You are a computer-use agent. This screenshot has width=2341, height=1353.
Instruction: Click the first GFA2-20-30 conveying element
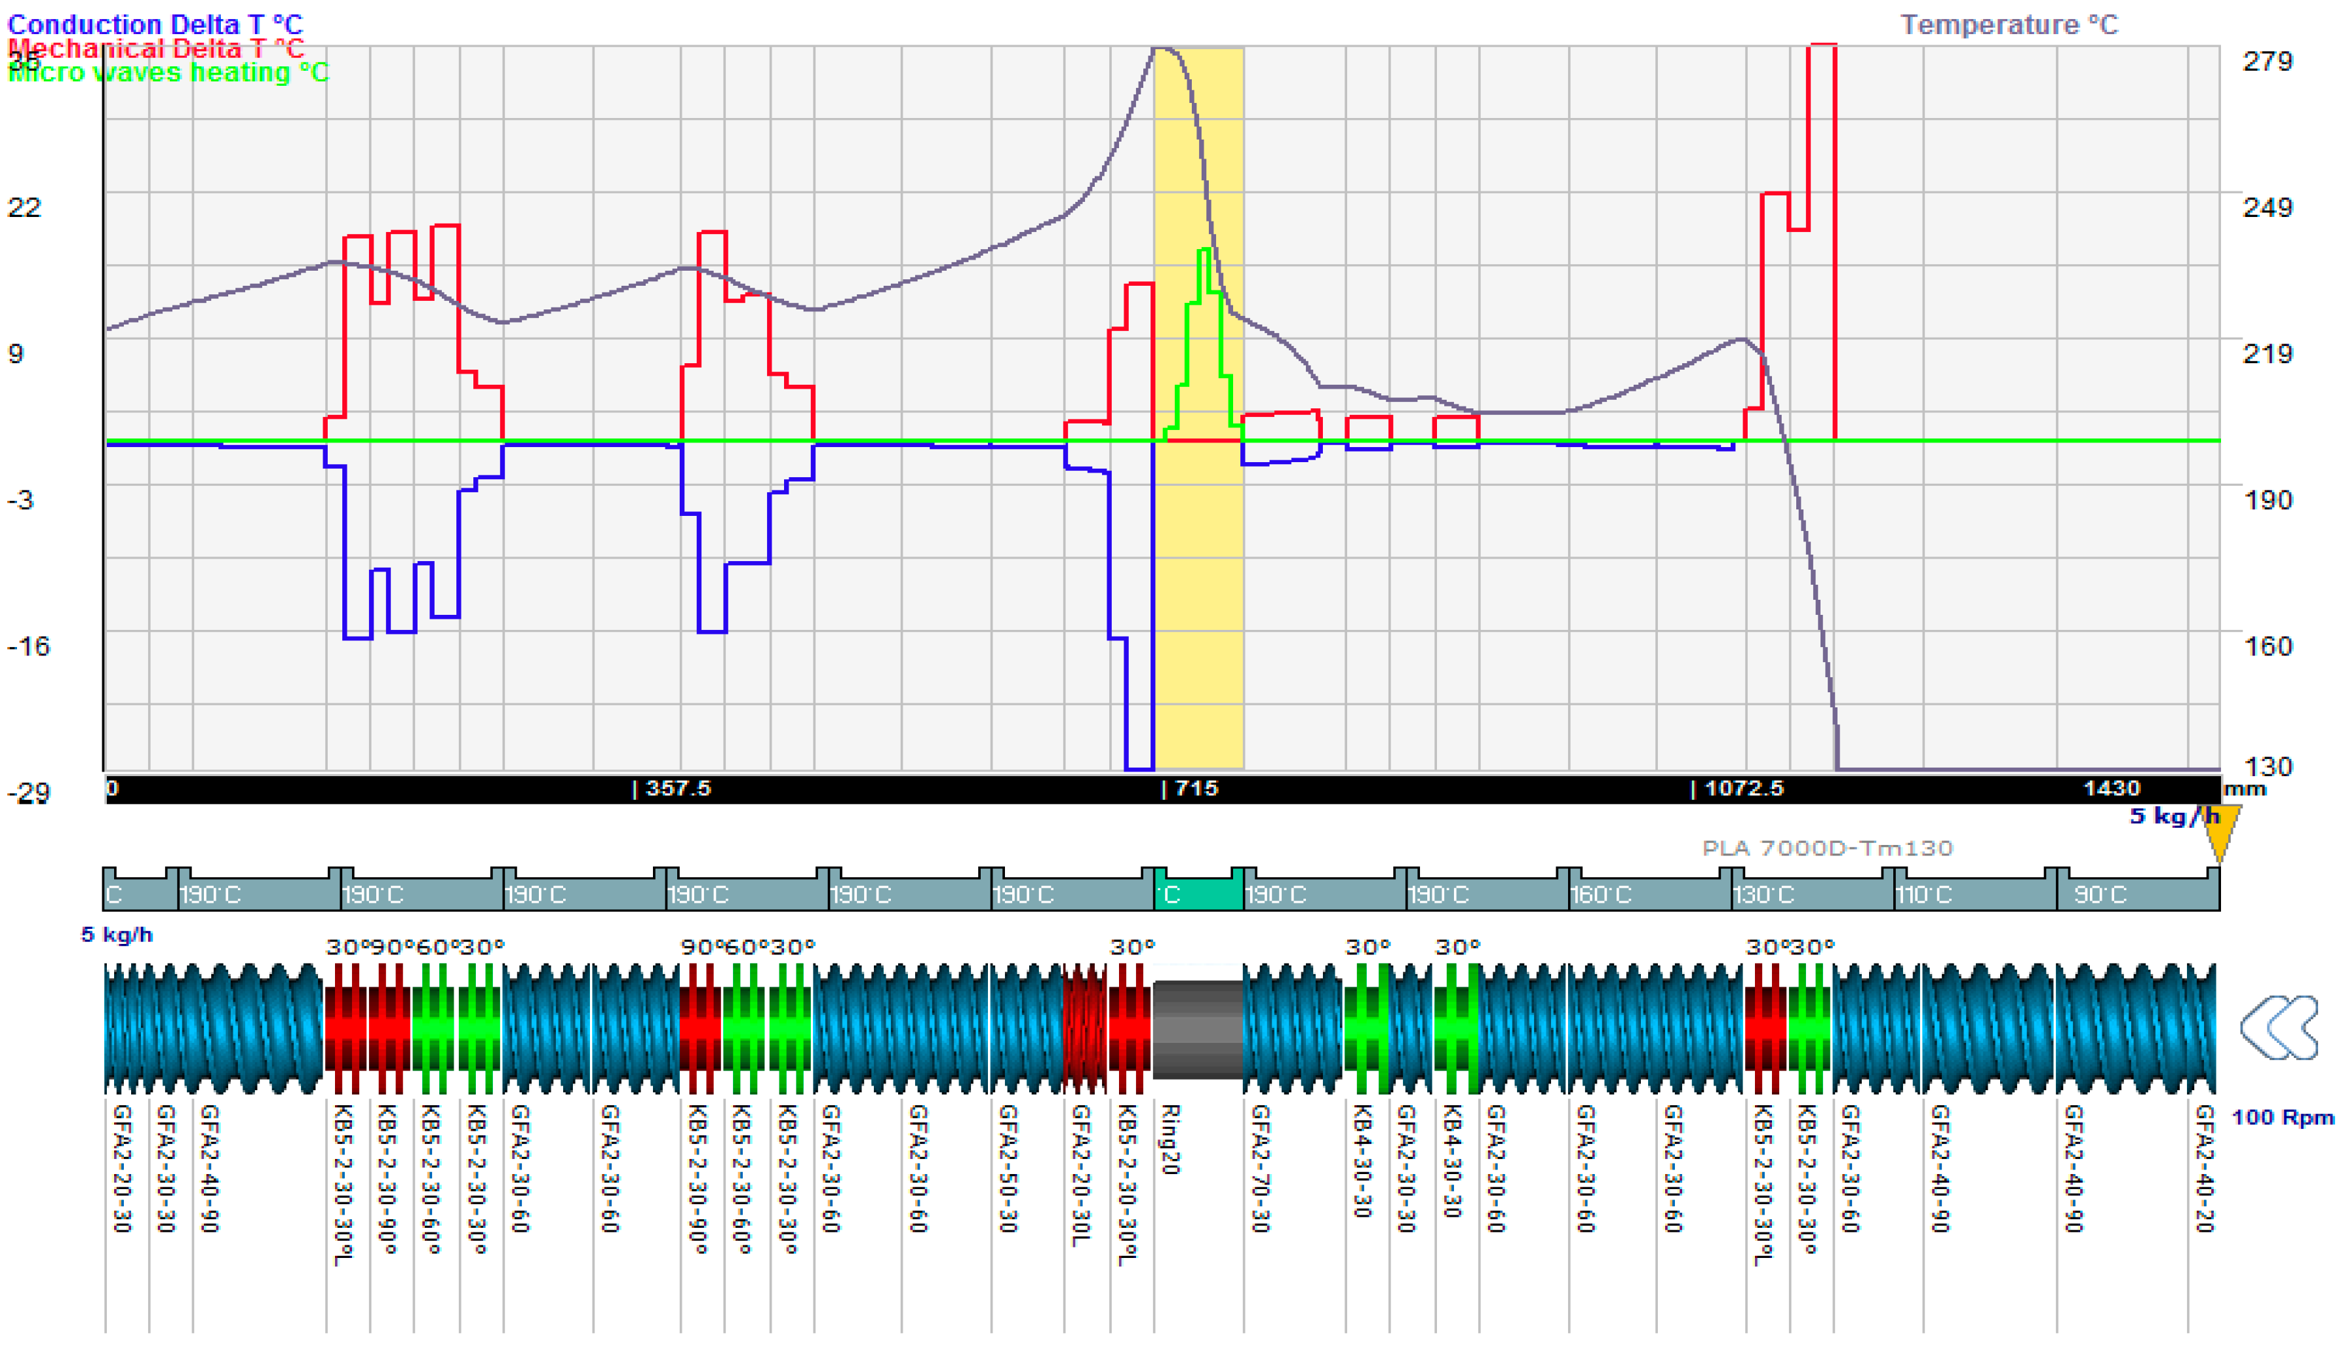coord(127,1028)
